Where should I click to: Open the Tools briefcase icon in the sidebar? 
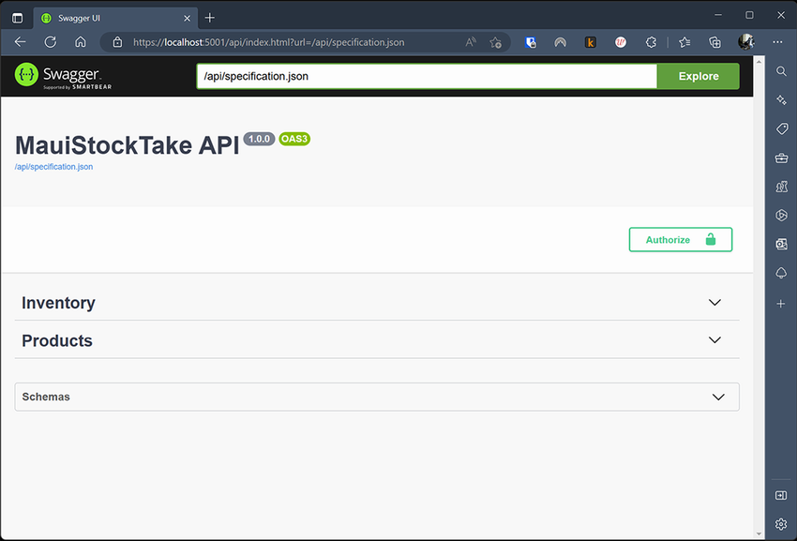pyautogui.click(x=781, y=158)
